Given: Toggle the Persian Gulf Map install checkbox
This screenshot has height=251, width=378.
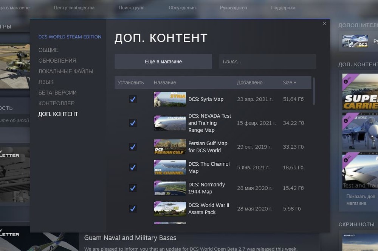Looking at the screenshot, I should click(x=133, y=147).
